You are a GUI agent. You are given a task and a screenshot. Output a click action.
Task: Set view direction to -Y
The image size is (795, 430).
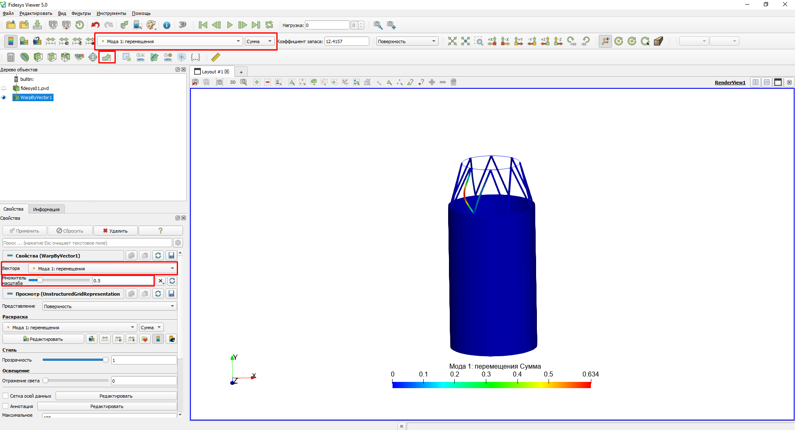pos(532,41)
